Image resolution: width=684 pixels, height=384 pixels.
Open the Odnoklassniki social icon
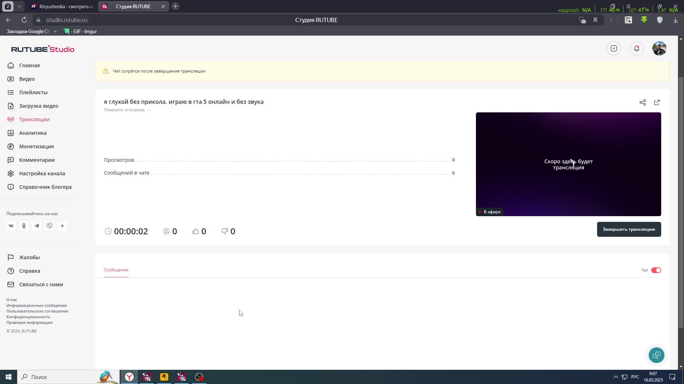(24, 226)
